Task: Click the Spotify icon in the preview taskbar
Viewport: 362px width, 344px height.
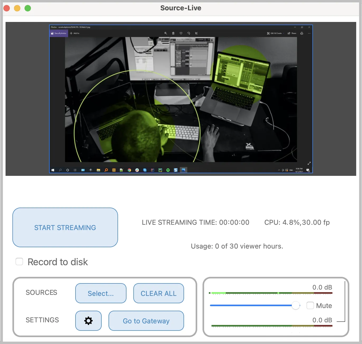Action: (x=168, y=170)
